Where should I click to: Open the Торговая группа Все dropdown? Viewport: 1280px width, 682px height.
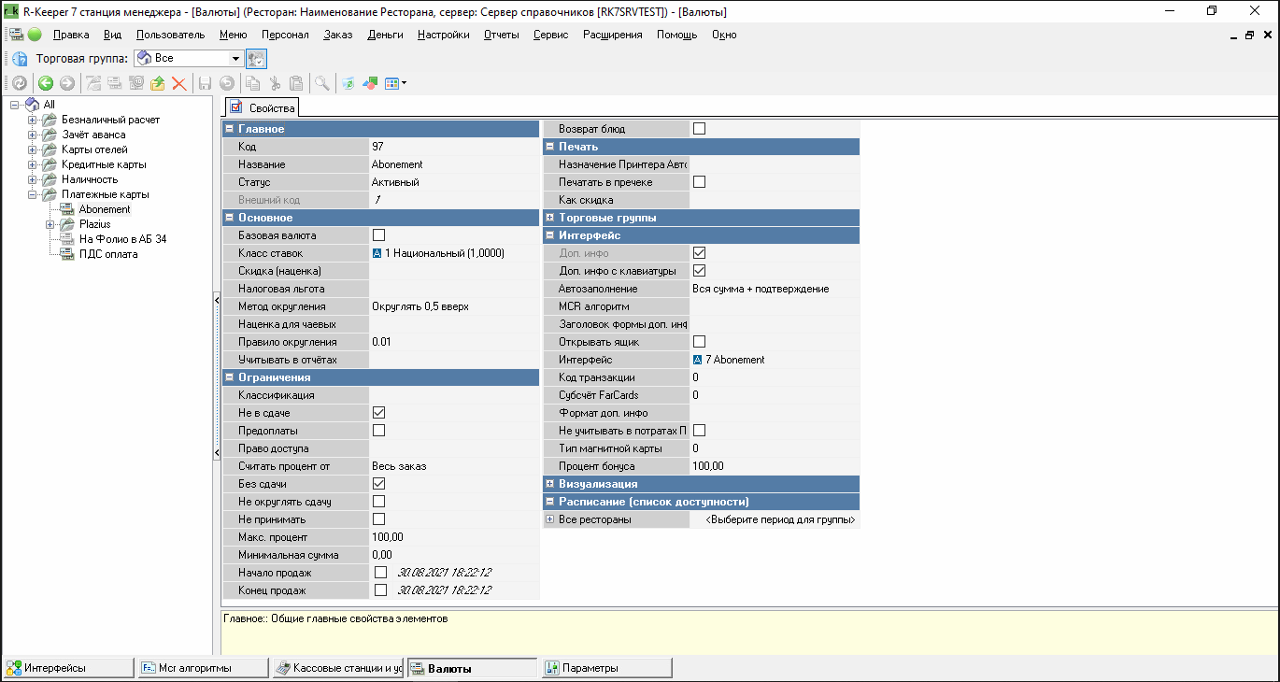(x=235, y=58)
